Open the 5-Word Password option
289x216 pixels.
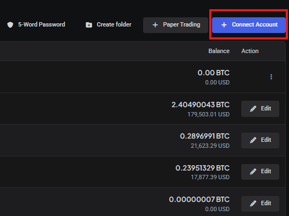pos(36,24)
